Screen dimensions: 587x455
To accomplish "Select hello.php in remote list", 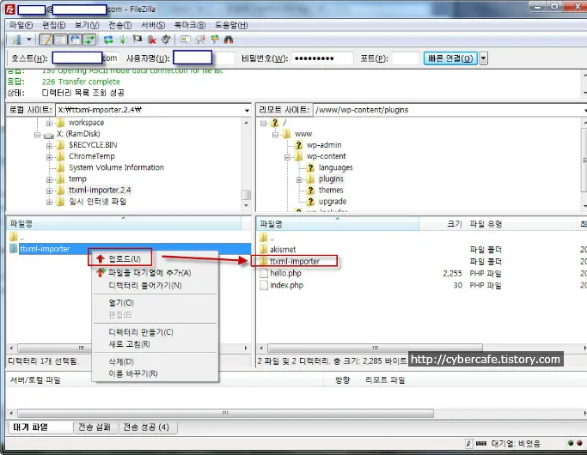I will point(285,273).
